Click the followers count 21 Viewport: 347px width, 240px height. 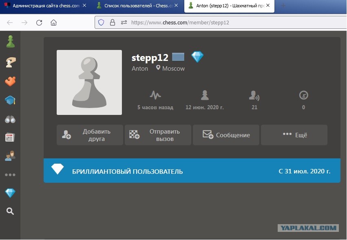pos(254,107)
